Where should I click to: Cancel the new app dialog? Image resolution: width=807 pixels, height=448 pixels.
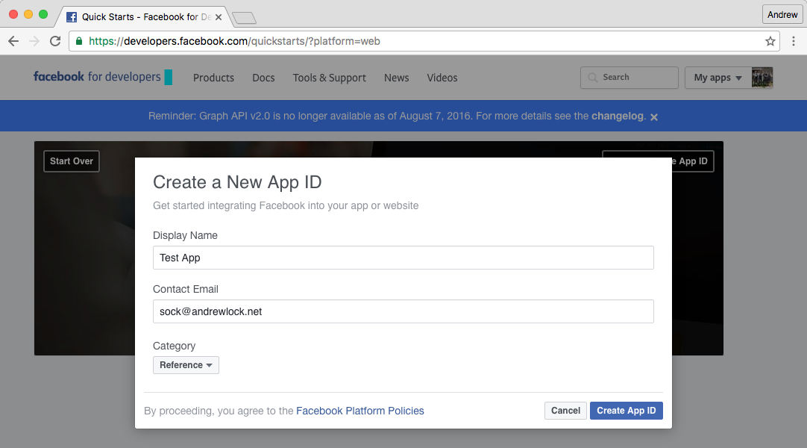(x=565, y=411)
